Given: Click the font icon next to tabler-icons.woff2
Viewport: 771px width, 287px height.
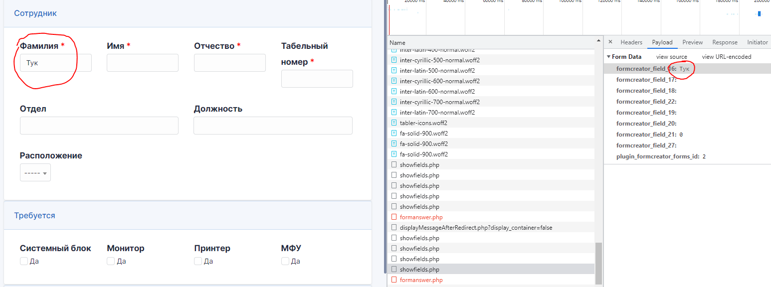Looking at the screenshot, I should (394, 123).
